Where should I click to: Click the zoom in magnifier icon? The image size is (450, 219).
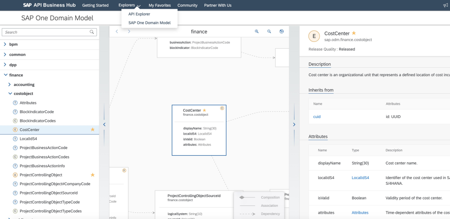(257, 32)
